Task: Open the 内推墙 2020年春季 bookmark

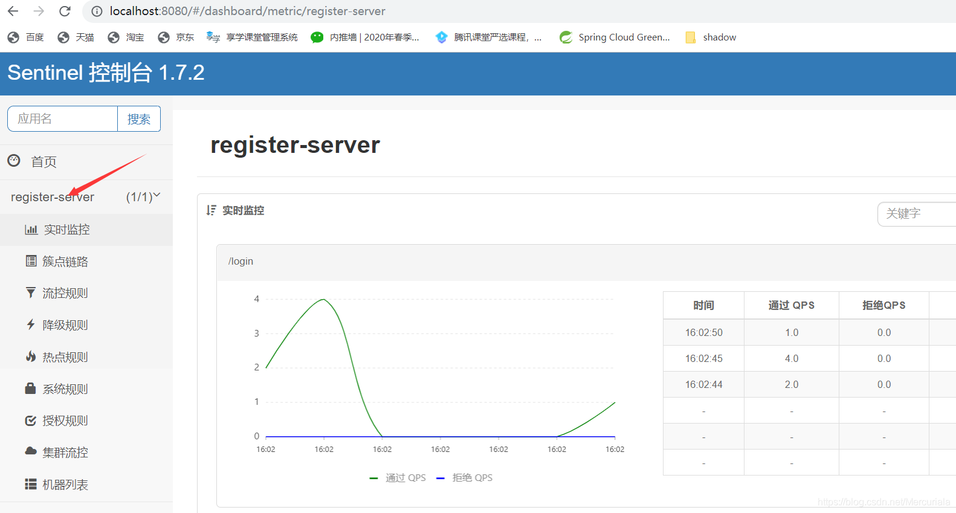Action: point(364,37)
